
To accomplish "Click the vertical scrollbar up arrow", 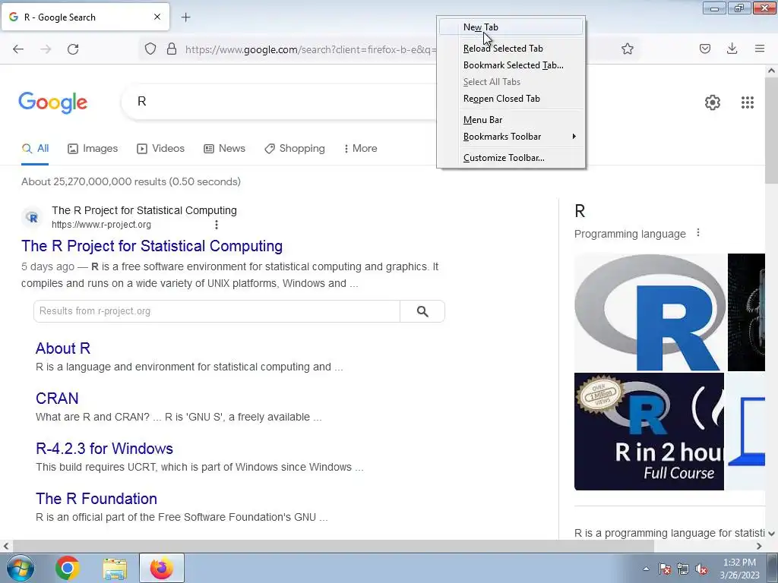I will coord(771,71).
